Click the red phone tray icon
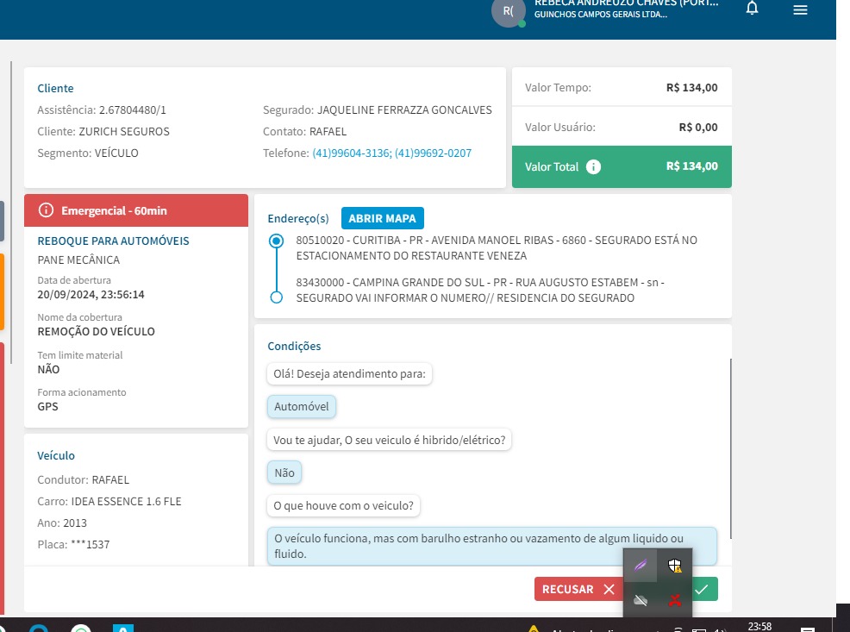The height and width of the screenshot is (632, 850). (674, 600)
